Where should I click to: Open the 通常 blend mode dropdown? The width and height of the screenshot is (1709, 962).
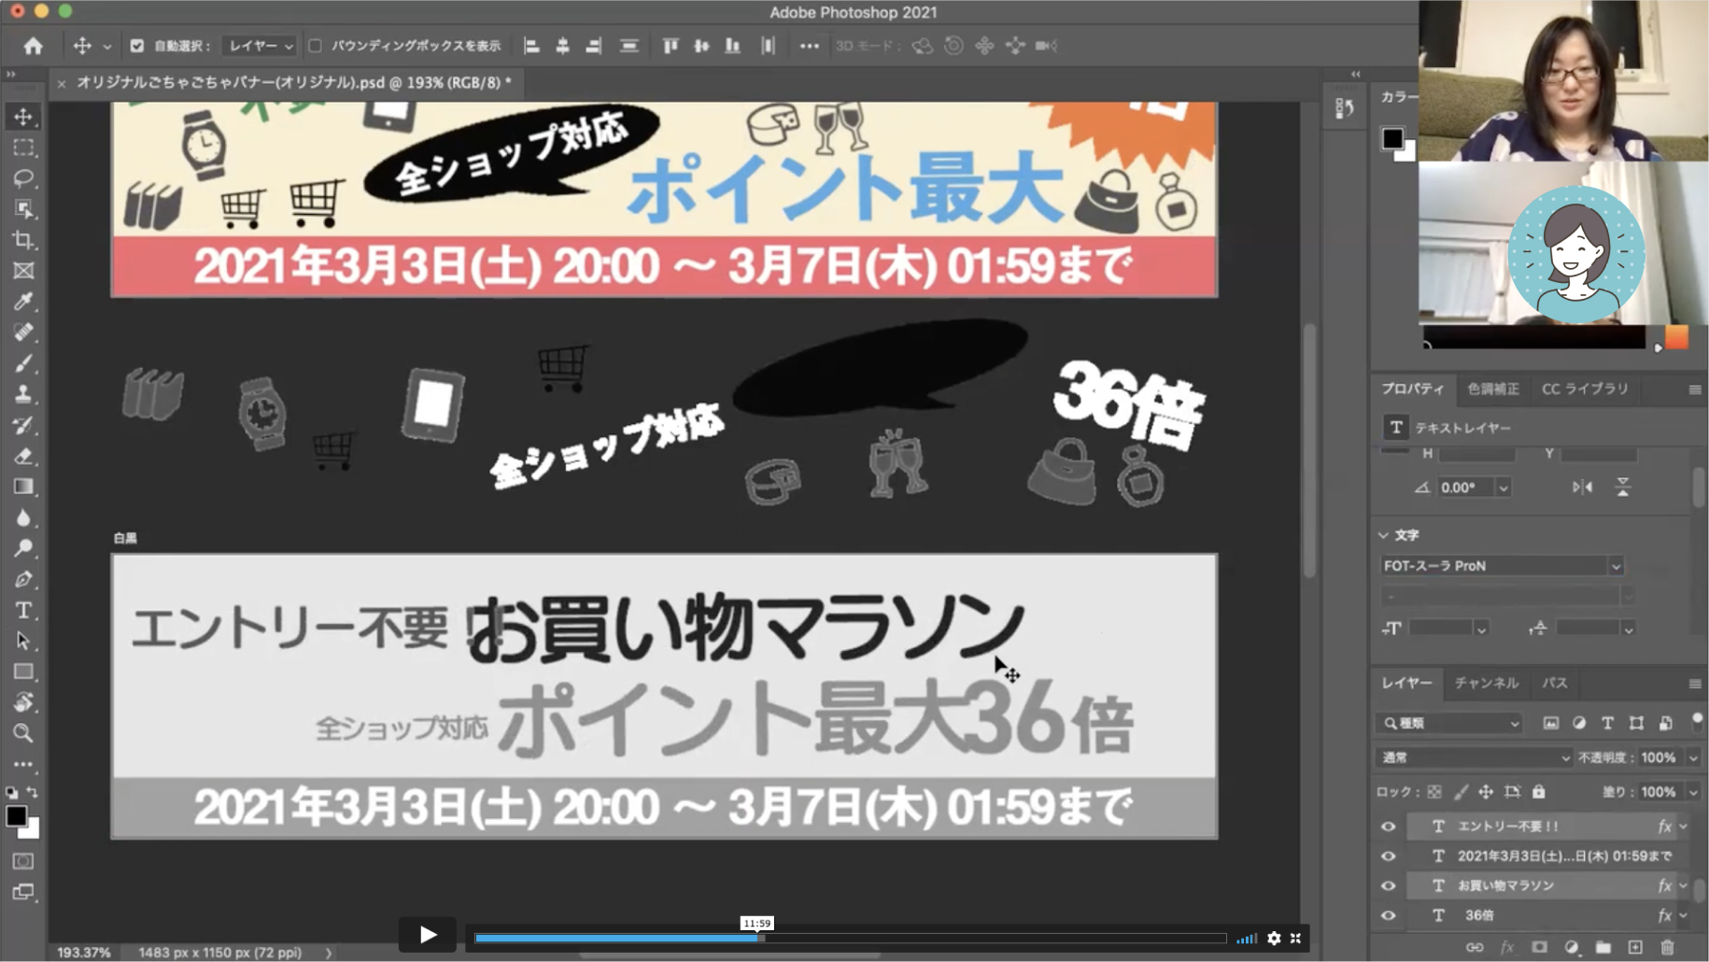coord(1473,757)
